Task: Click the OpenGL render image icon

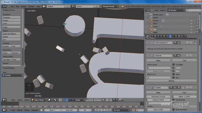Action: (120, 100)
